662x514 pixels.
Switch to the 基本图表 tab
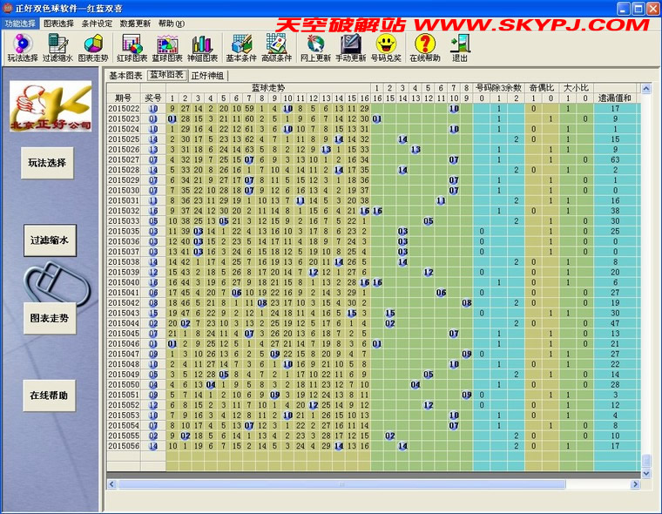(x=125, y=76)
